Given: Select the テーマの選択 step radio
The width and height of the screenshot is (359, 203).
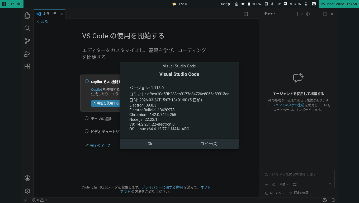Looking at the screenshot, I should 87,118.
